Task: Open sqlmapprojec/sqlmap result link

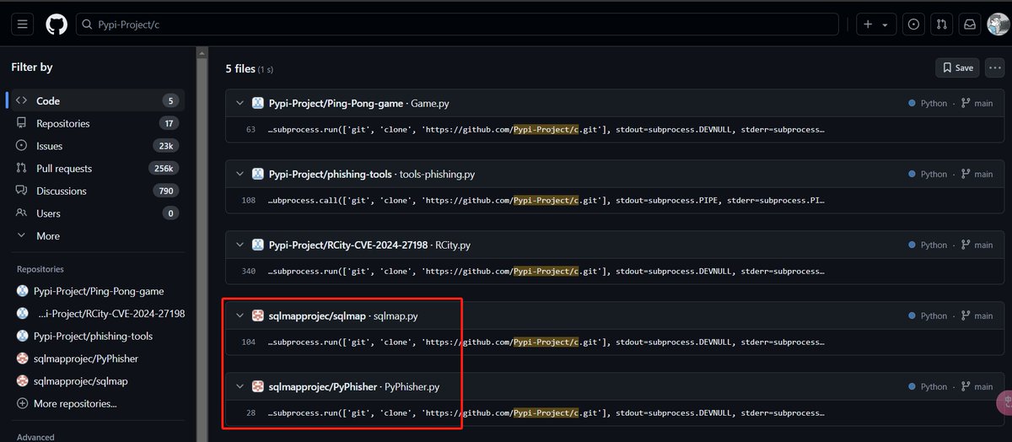Action: (317, 315)
